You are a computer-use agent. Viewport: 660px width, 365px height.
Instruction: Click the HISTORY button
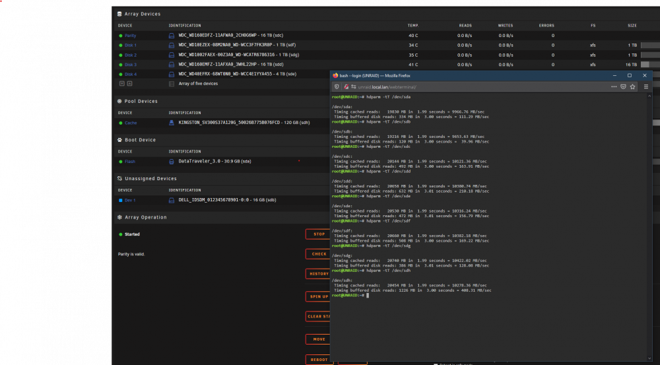point(318,274)
